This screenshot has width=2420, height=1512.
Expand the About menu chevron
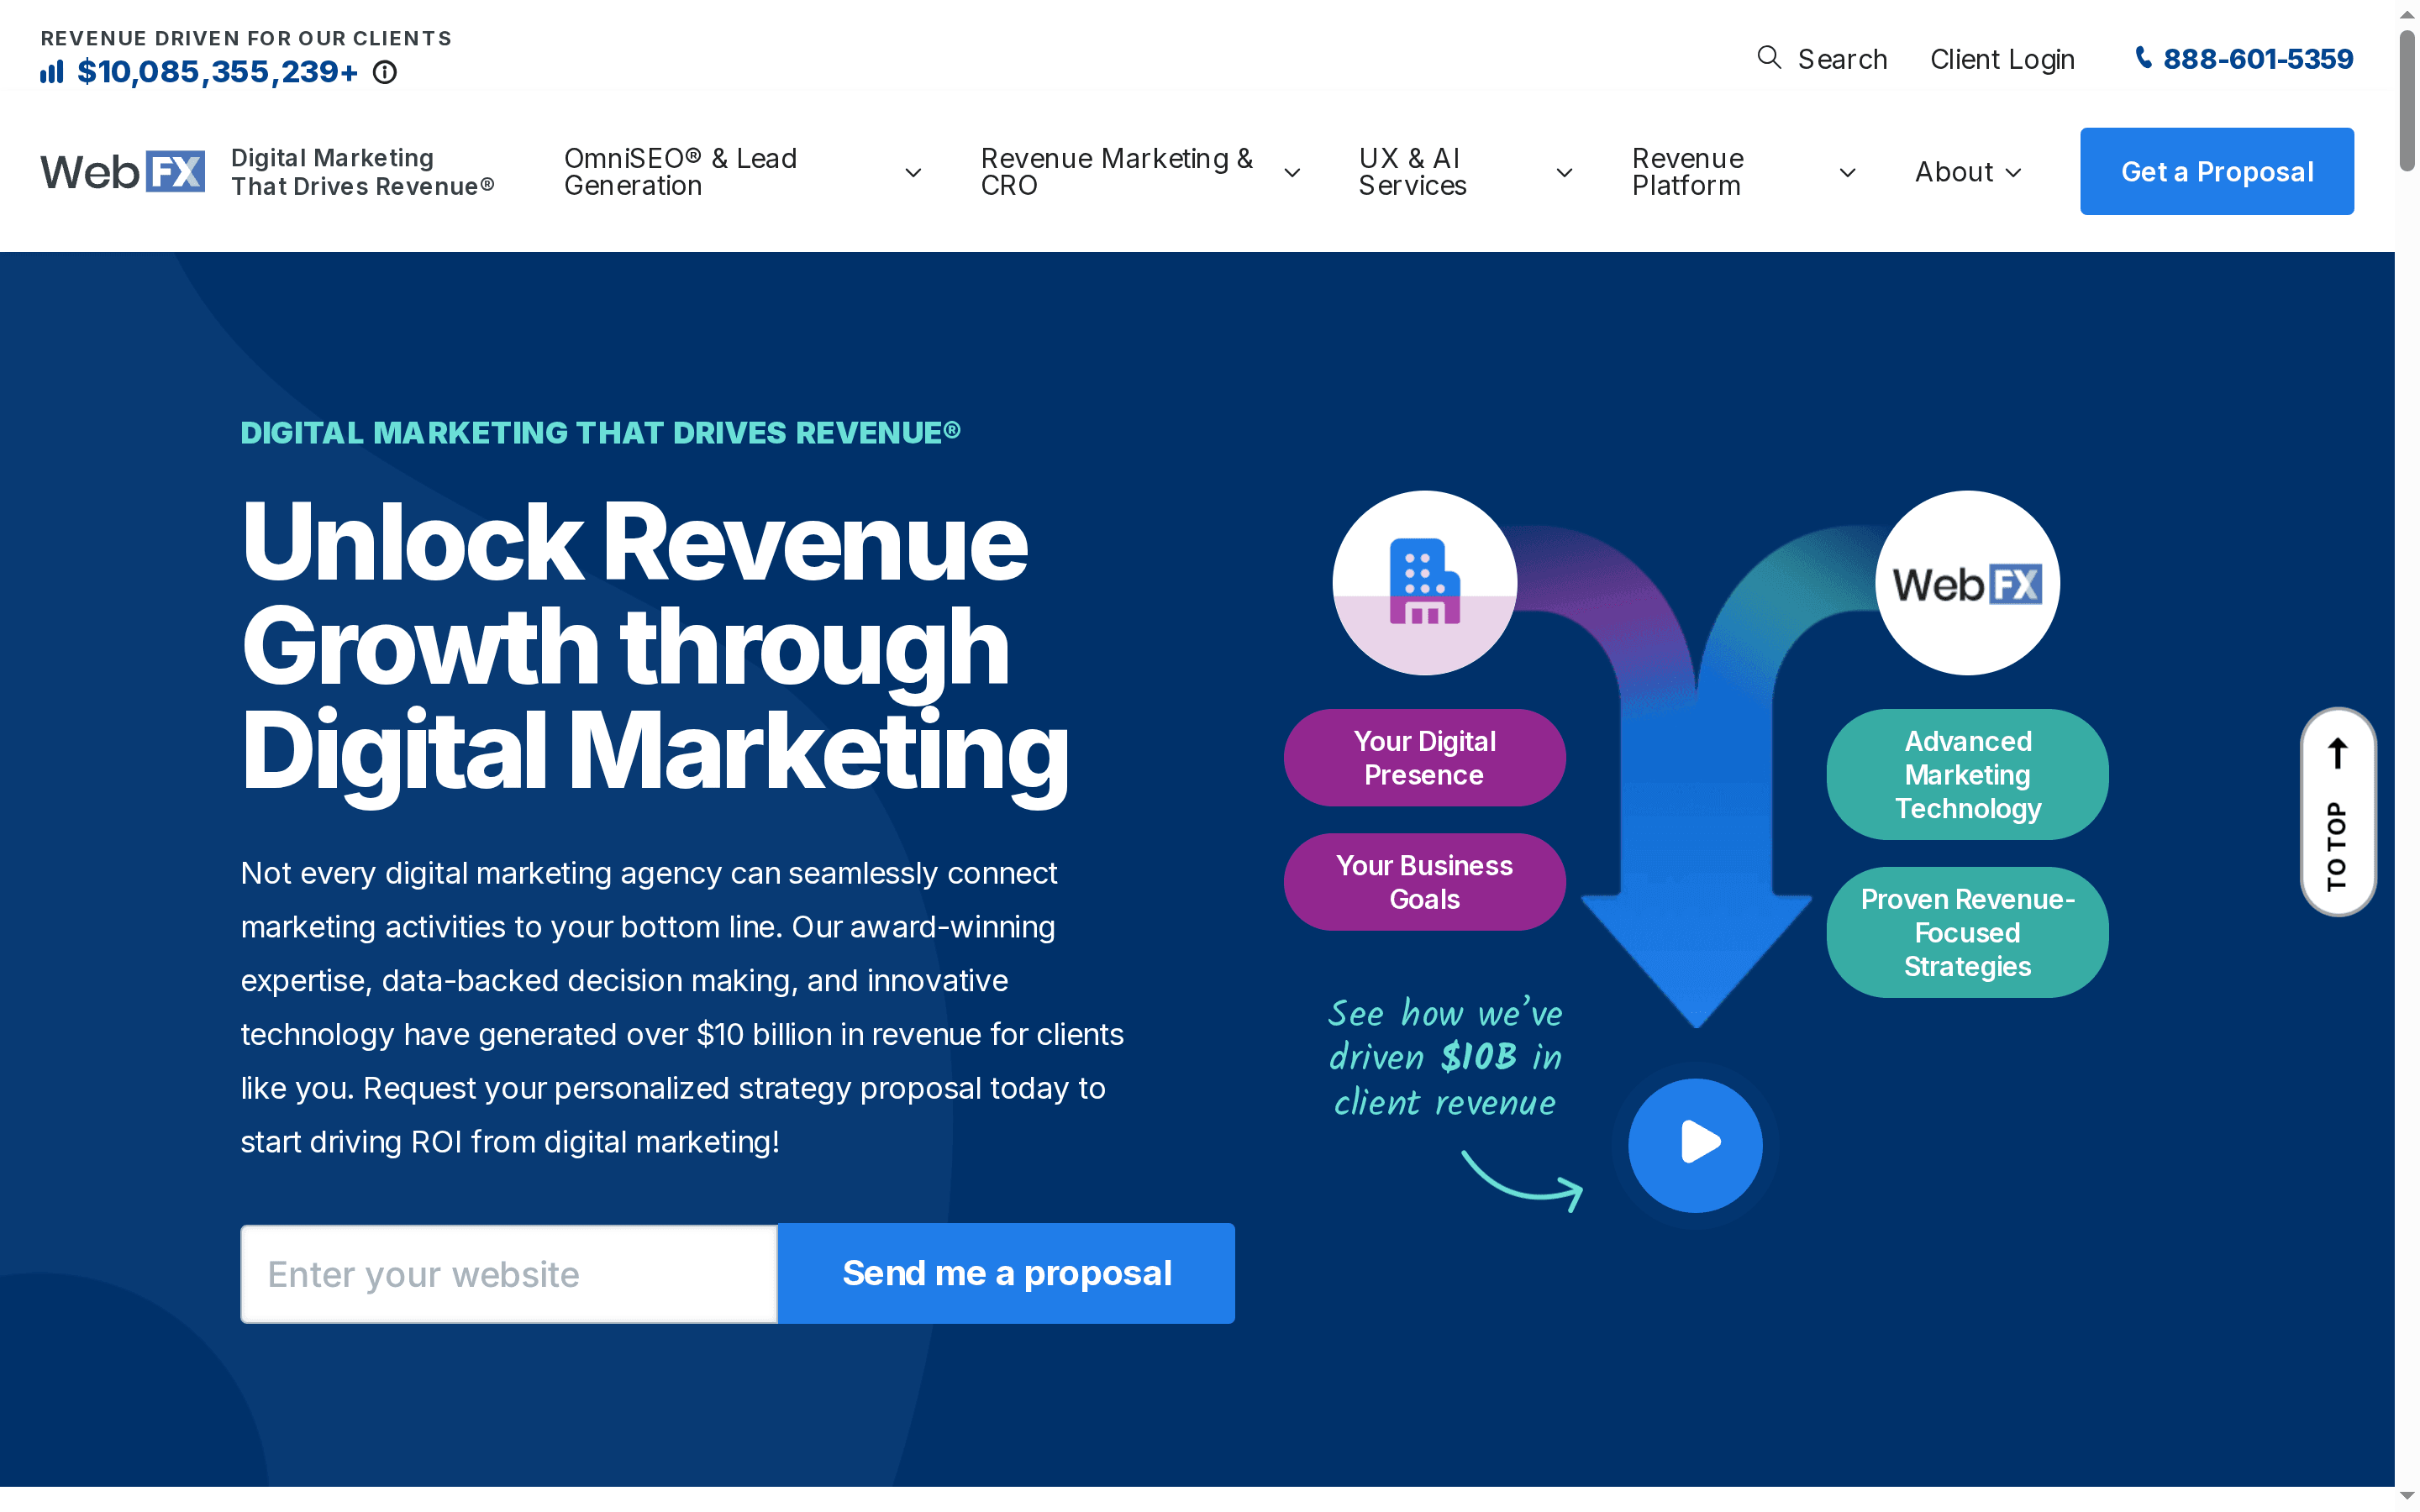click(2014, 172)
